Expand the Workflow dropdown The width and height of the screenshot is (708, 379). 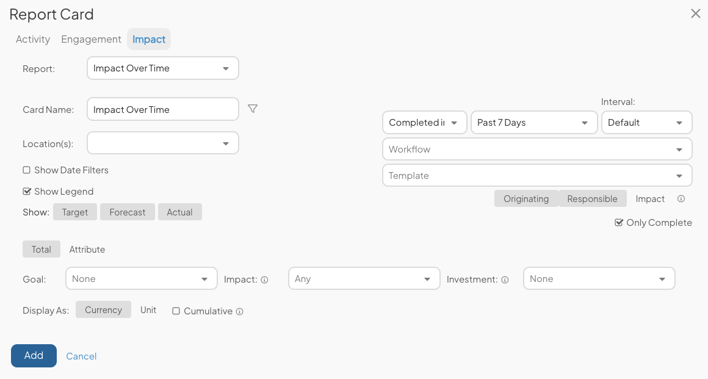click(537, 149)
